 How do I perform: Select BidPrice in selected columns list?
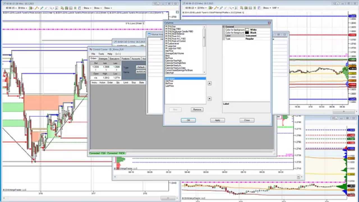pyautogui.click(x=169, y=83)
